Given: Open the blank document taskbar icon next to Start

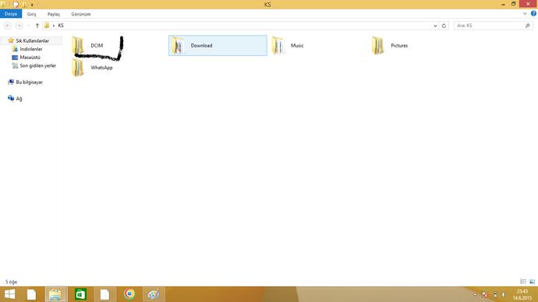Looking at the screenshot, I should point(31,294).
